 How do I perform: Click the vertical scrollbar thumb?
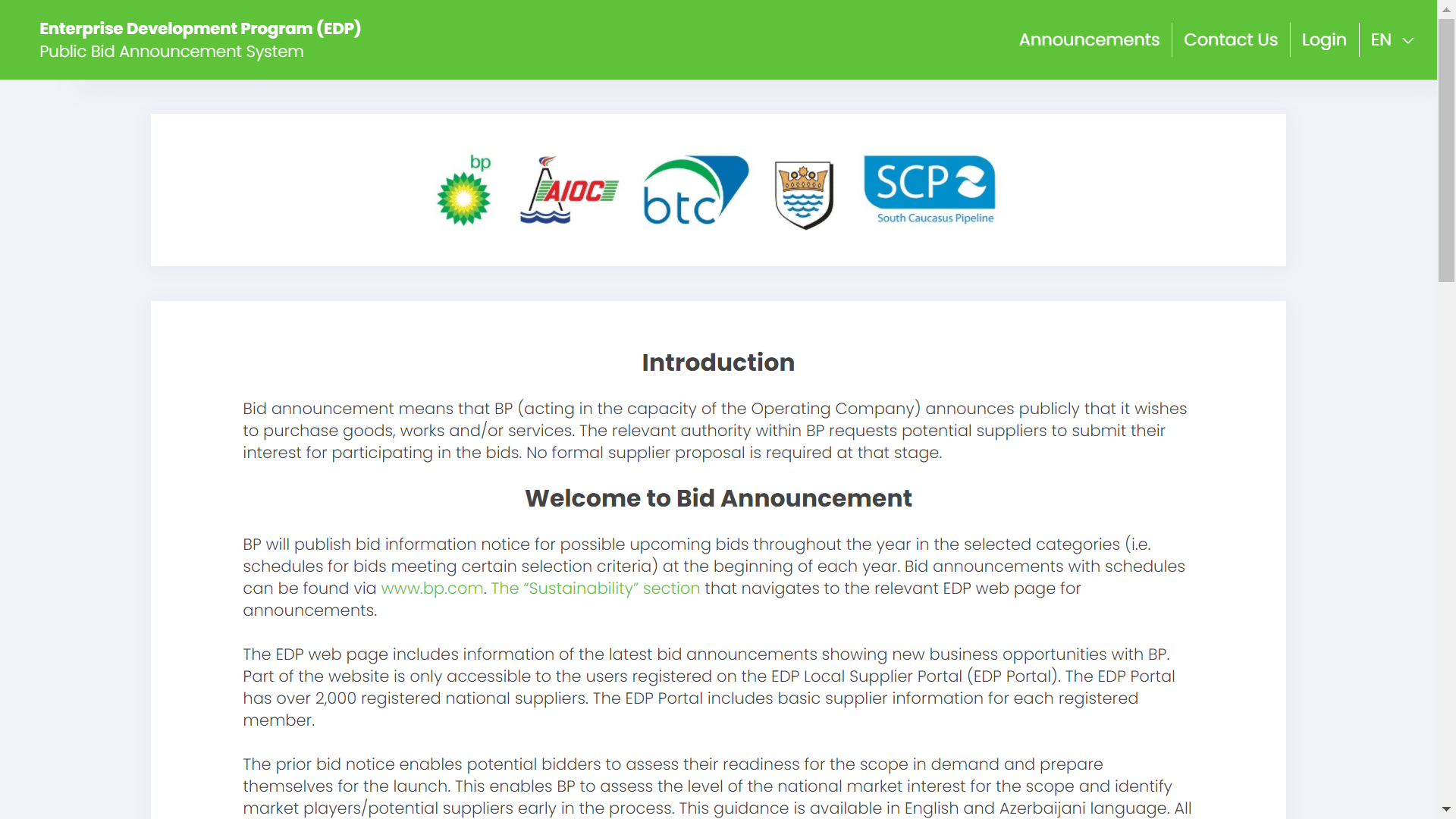click(1447, 150)
